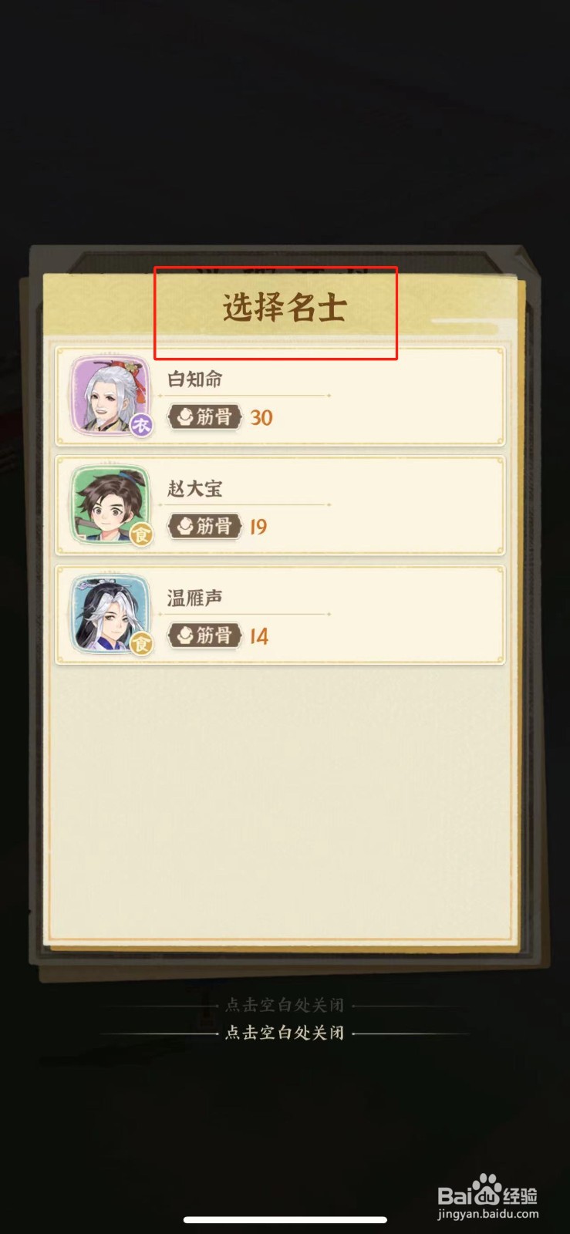Click the 白知命 name label
This screenshot has height=1234, width=570.
point(195,379)
